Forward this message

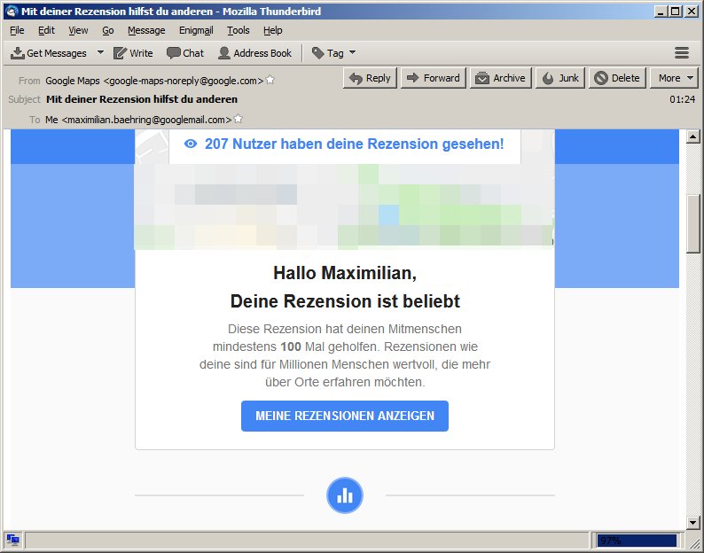tap(434, 78)
